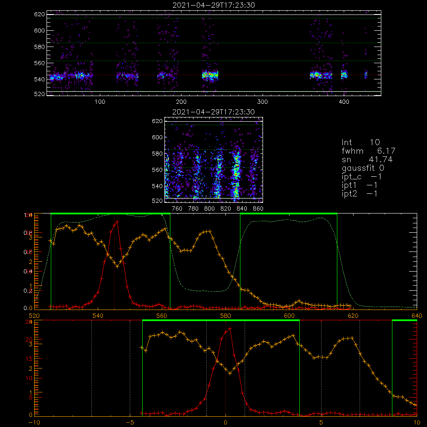427x427 pixels.
Task: Click the brightest vertical stripe near 835 in small spectrogram
Action: [236, 174]
